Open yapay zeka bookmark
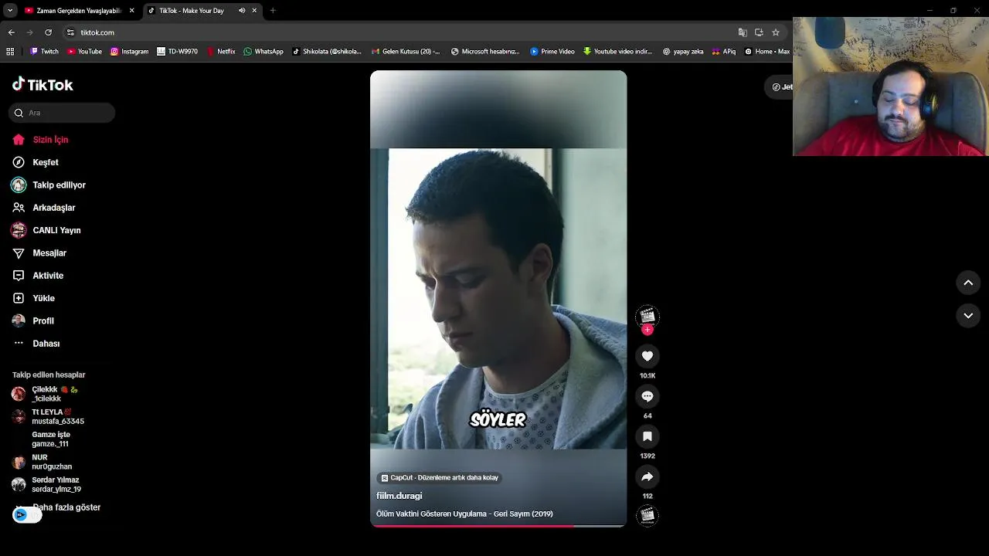This screenshot has width=989, height=556. click(683, 52)
